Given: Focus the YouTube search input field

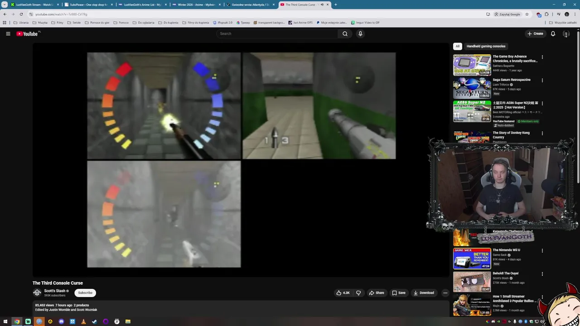Looking at the screenshot, I should [x=277, y=34].
